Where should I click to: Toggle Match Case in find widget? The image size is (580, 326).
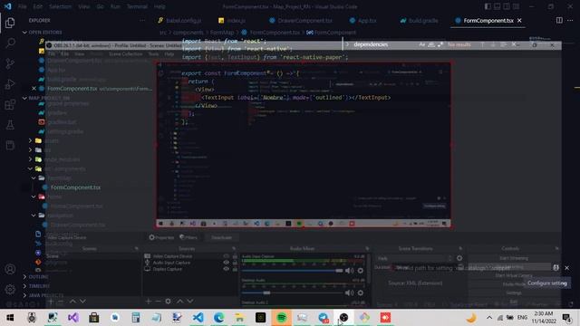tap(422, 44)
